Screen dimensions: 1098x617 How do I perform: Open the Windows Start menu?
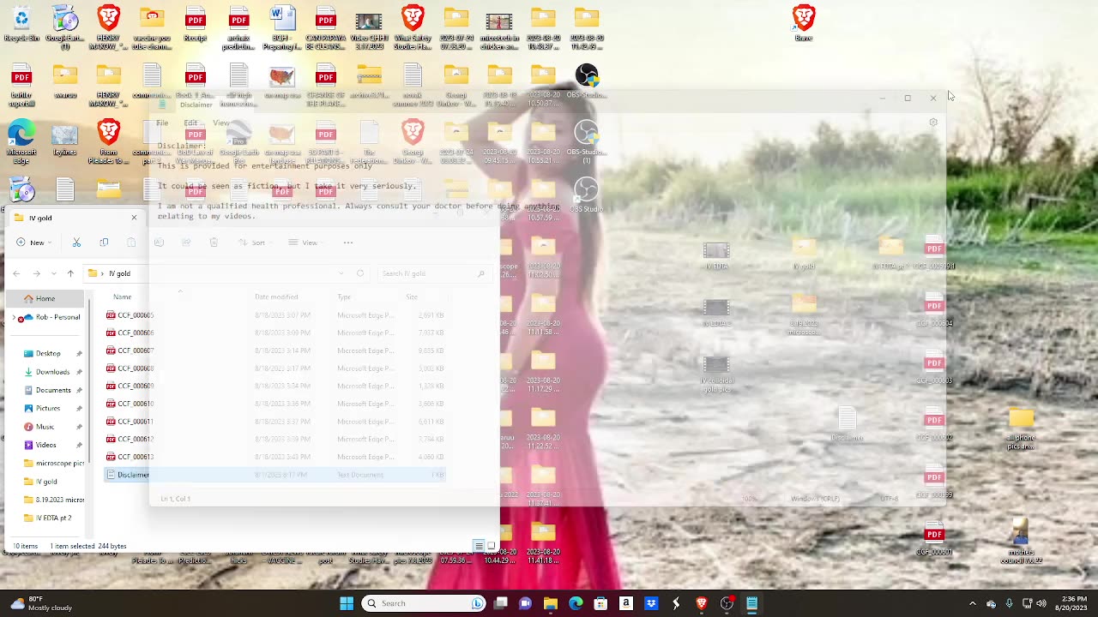coord(347,603)
